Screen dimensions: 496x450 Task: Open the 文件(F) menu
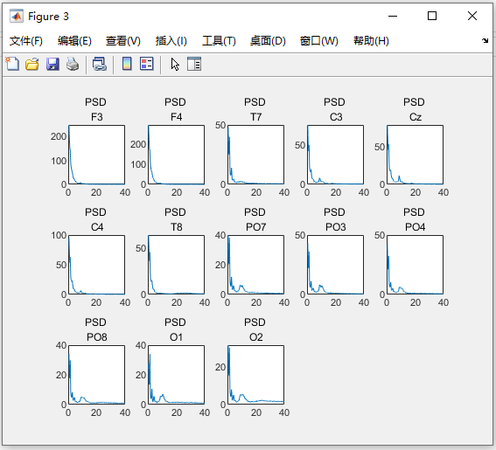26,41
